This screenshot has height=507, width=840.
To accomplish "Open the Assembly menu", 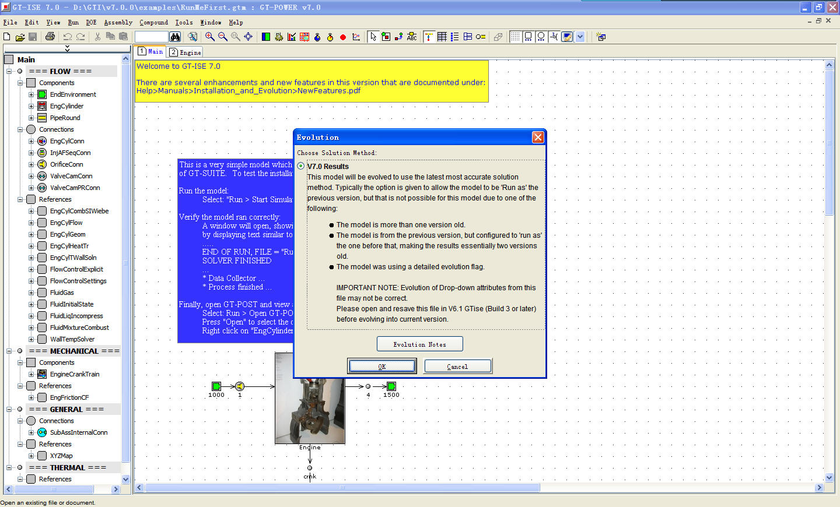I will (118, 22).
